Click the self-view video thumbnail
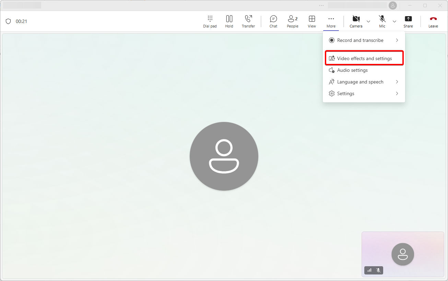Viewport: 448px width, 281px height. tap(403, 254)
